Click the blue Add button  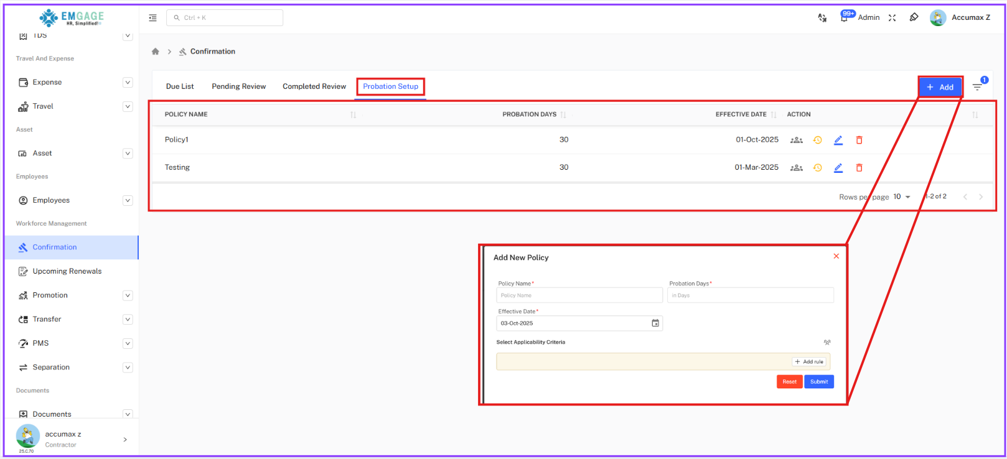click(x=940, y=87)
